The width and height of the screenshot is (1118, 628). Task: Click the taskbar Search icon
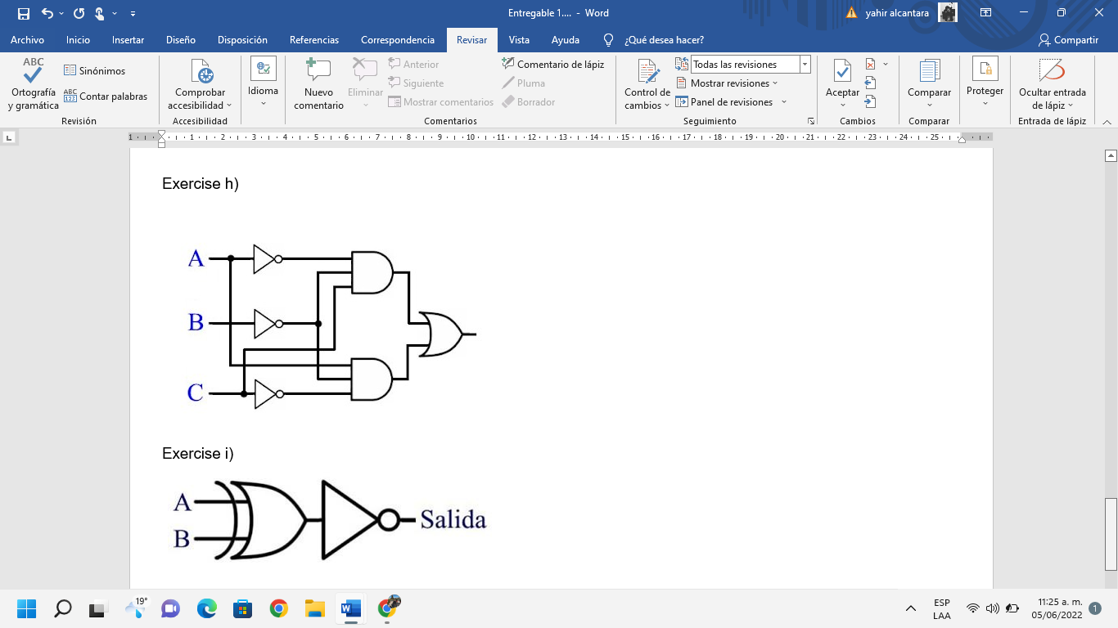[x=63, y=608]
